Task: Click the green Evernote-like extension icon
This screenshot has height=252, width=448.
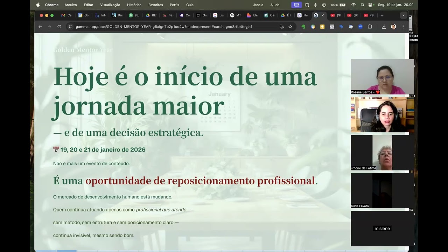Action: [303, 27]
